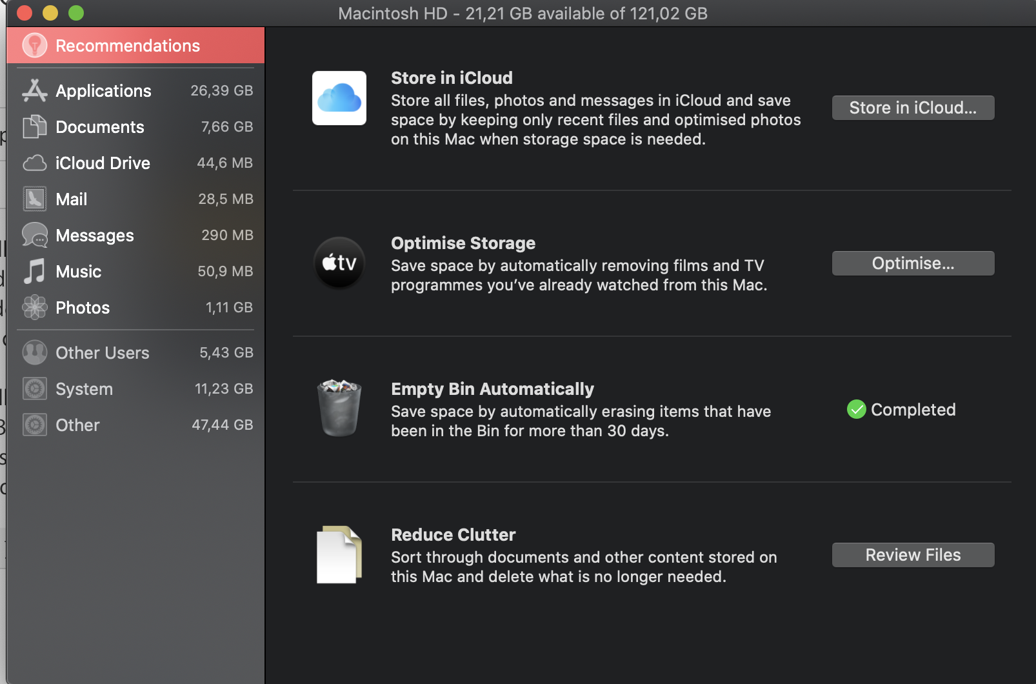Click the Photos flower icon
This screenshot has width=1036, height=684.
pyautogui.click(x=35, y=307)
